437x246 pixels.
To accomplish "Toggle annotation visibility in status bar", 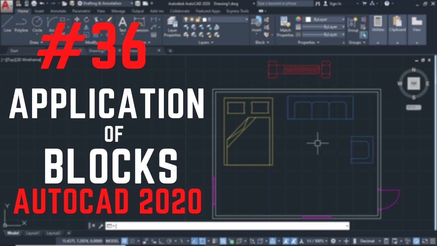I will pos(286,241).
